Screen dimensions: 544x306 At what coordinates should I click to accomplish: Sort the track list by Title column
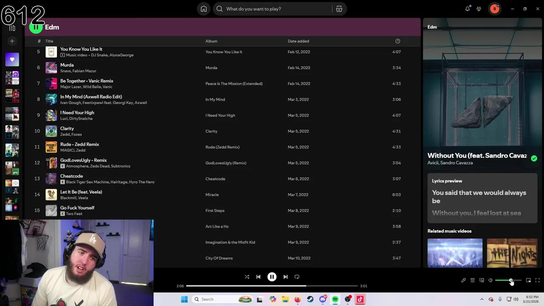49,41
